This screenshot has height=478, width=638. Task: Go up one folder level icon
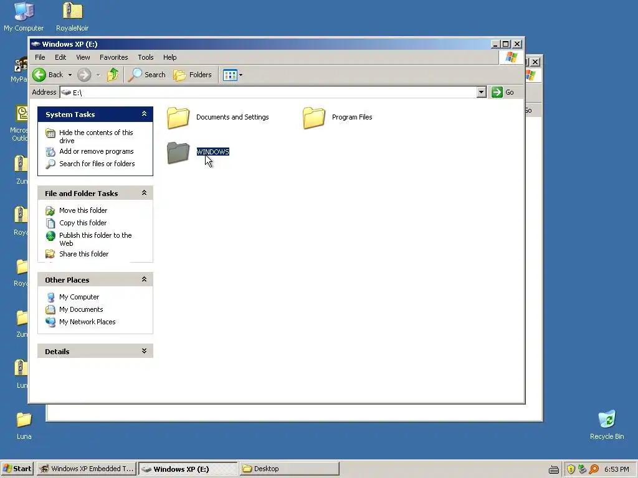[113, 75]
